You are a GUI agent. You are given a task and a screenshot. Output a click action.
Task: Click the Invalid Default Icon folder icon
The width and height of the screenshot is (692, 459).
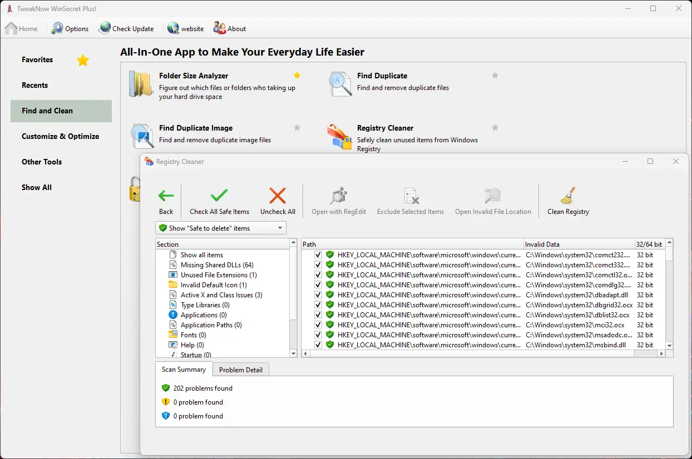coord(173,285)
